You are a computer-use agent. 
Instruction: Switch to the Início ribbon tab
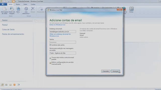(11, 4)
